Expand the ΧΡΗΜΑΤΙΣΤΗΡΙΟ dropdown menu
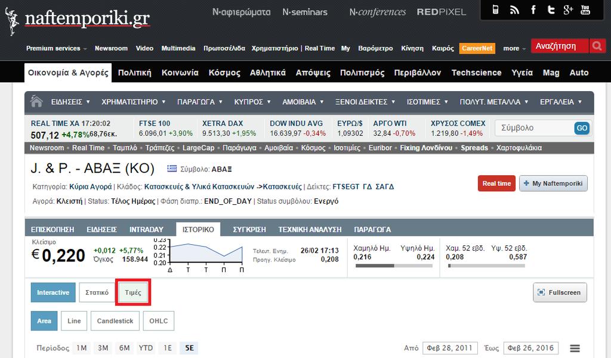This screenshot has width=611, height=358. pyautogui.click(x=134, y=102)
